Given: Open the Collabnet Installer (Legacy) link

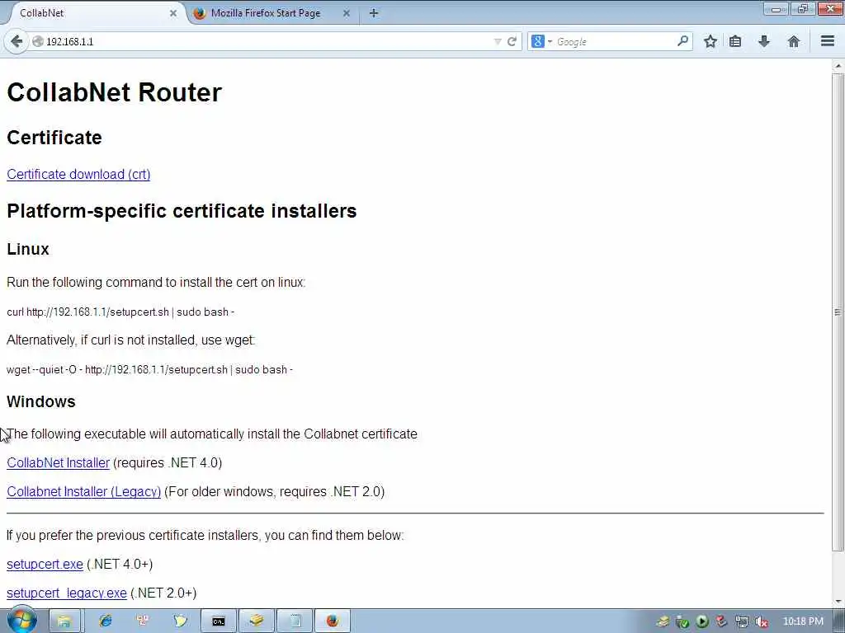Looking at the screenshot, I should [83, 491].
